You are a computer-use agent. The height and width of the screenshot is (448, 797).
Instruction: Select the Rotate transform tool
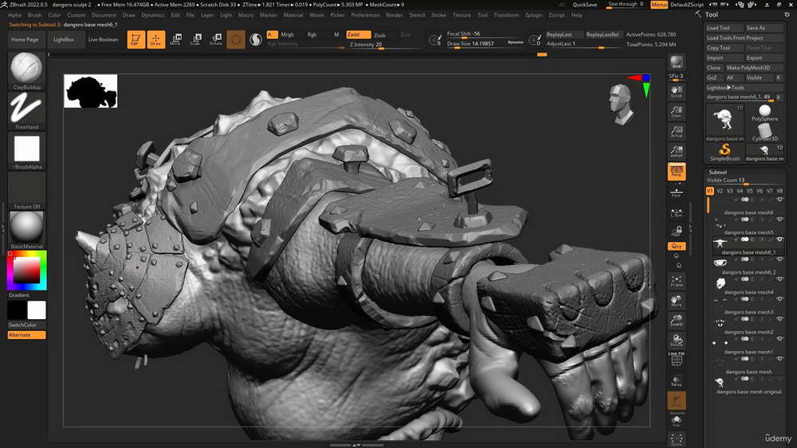216,39
